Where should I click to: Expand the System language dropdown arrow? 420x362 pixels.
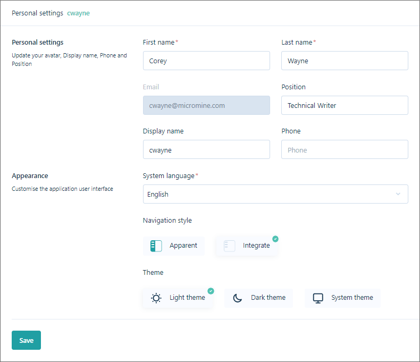[x=398, y=194]
